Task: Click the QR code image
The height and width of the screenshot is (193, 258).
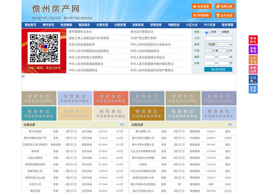Action: click(44, 48)
